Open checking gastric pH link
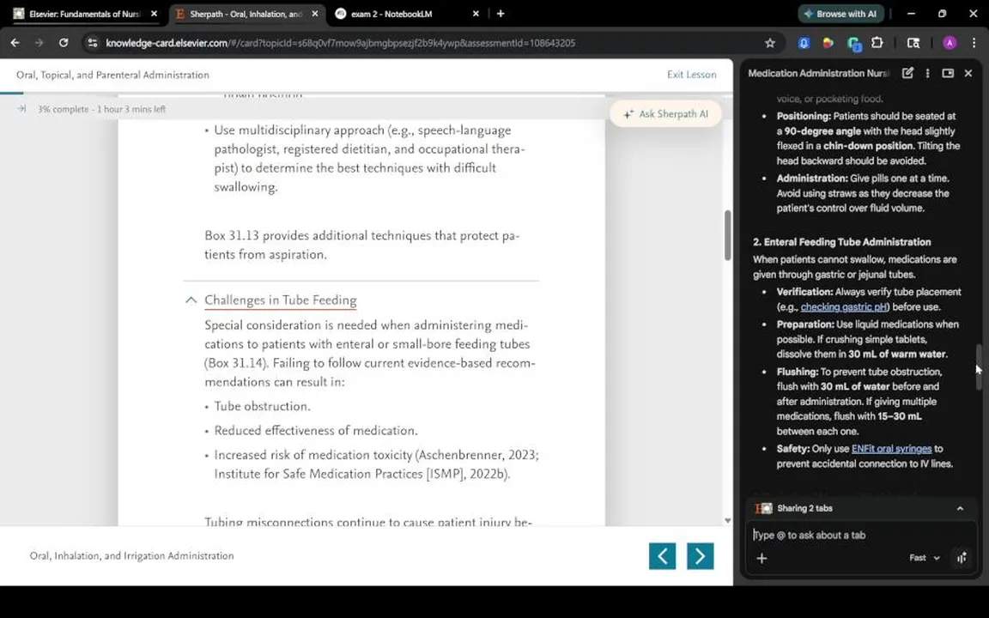The width and height of the screenshot is (989, 618). coord(844,307)
